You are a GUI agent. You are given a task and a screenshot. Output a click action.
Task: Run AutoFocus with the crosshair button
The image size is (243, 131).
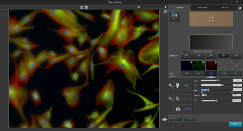(x=183, y=98)
